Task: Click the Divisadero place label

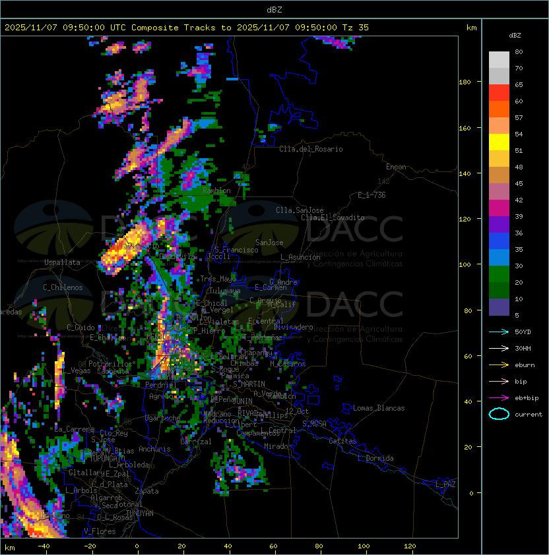Action: [293, 327]
